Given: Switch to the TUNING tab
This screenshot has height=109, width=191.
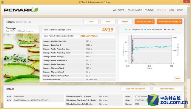Looking at the screenshot, I should click(149, 10).
